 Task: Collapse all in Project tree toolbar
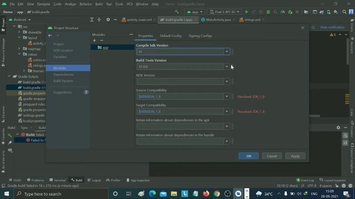(99, 20)
